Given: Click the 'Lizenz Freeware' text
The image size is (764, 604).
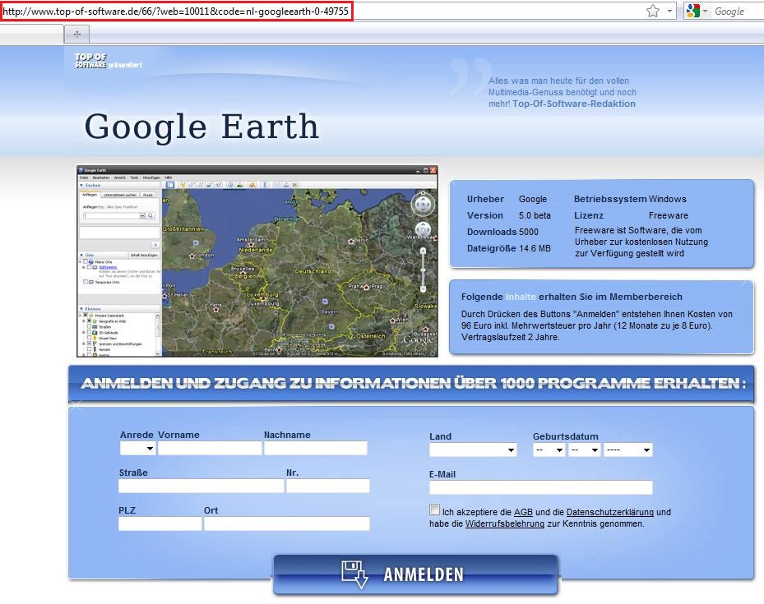Looking at the screenshot, I should coord(632,215).
